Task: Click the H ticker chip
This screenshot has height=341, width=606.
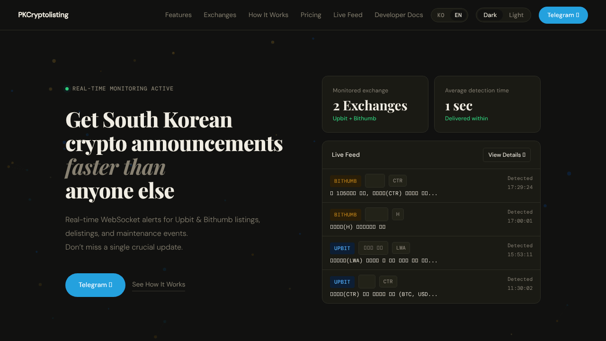Action: click(398, 215)
